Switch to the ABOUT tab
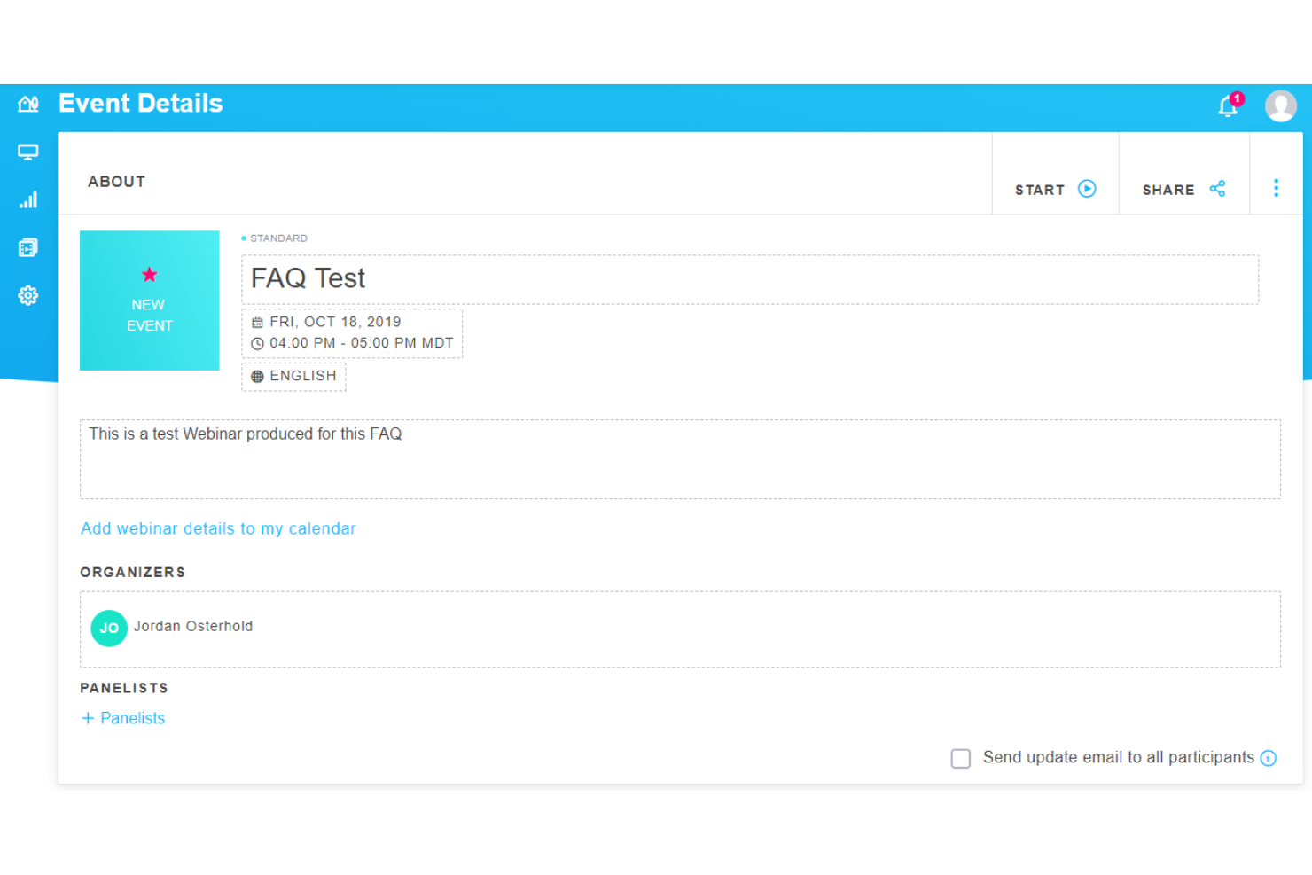Viewport: 1312px width, 875px height. (116, 181)
